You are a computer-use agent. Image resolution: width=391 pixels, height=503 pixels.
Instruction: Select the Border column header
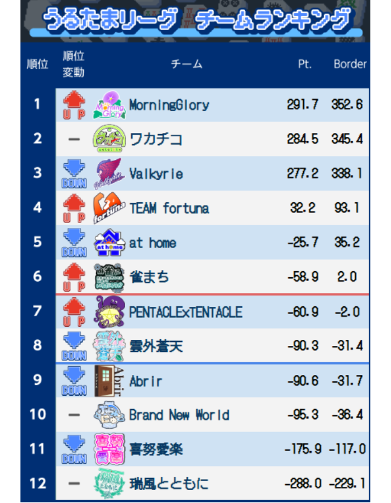click(350, 64)
